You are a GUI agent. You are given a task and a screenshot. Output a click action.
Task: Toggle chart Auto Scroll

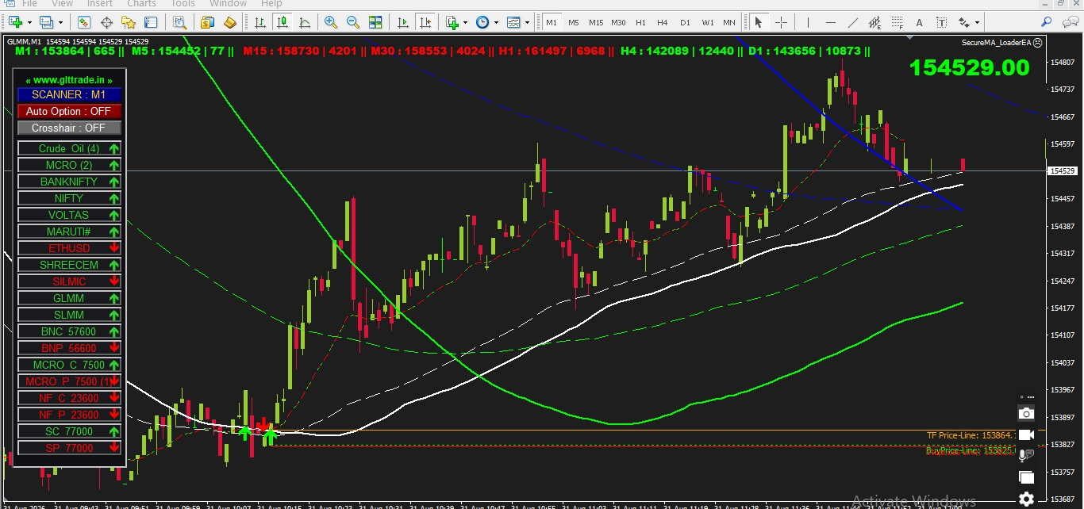click(403, 22)
